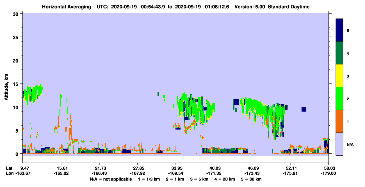Click the longitude tick label -166.43
Screen dimensions: 365x187
(x=99, y=173)
